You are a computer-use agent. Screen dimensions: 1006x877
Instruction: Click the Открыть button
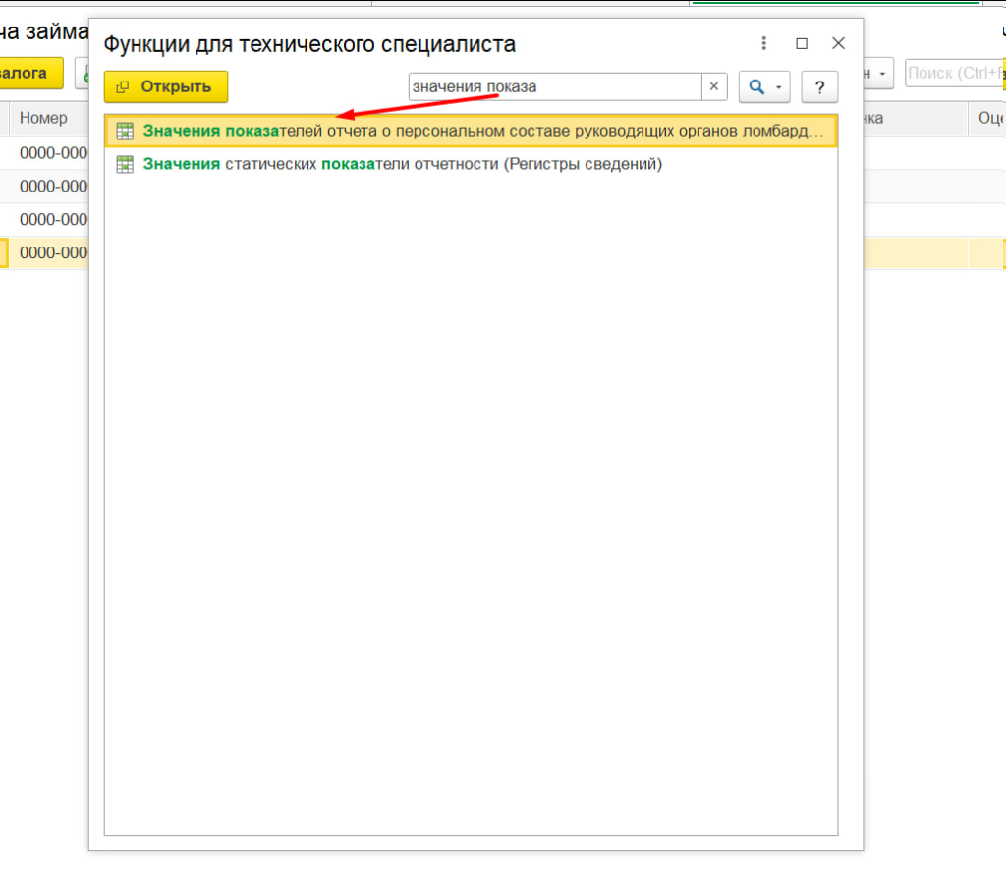(166, 86)
